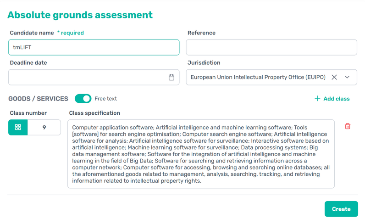365x224 pixels.
Task: Click in the Class specification text area
Action: pos(201,154)
